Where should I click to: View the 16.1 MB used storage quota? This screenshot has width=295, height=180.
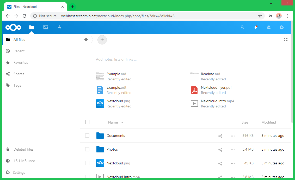pos(41,161)
